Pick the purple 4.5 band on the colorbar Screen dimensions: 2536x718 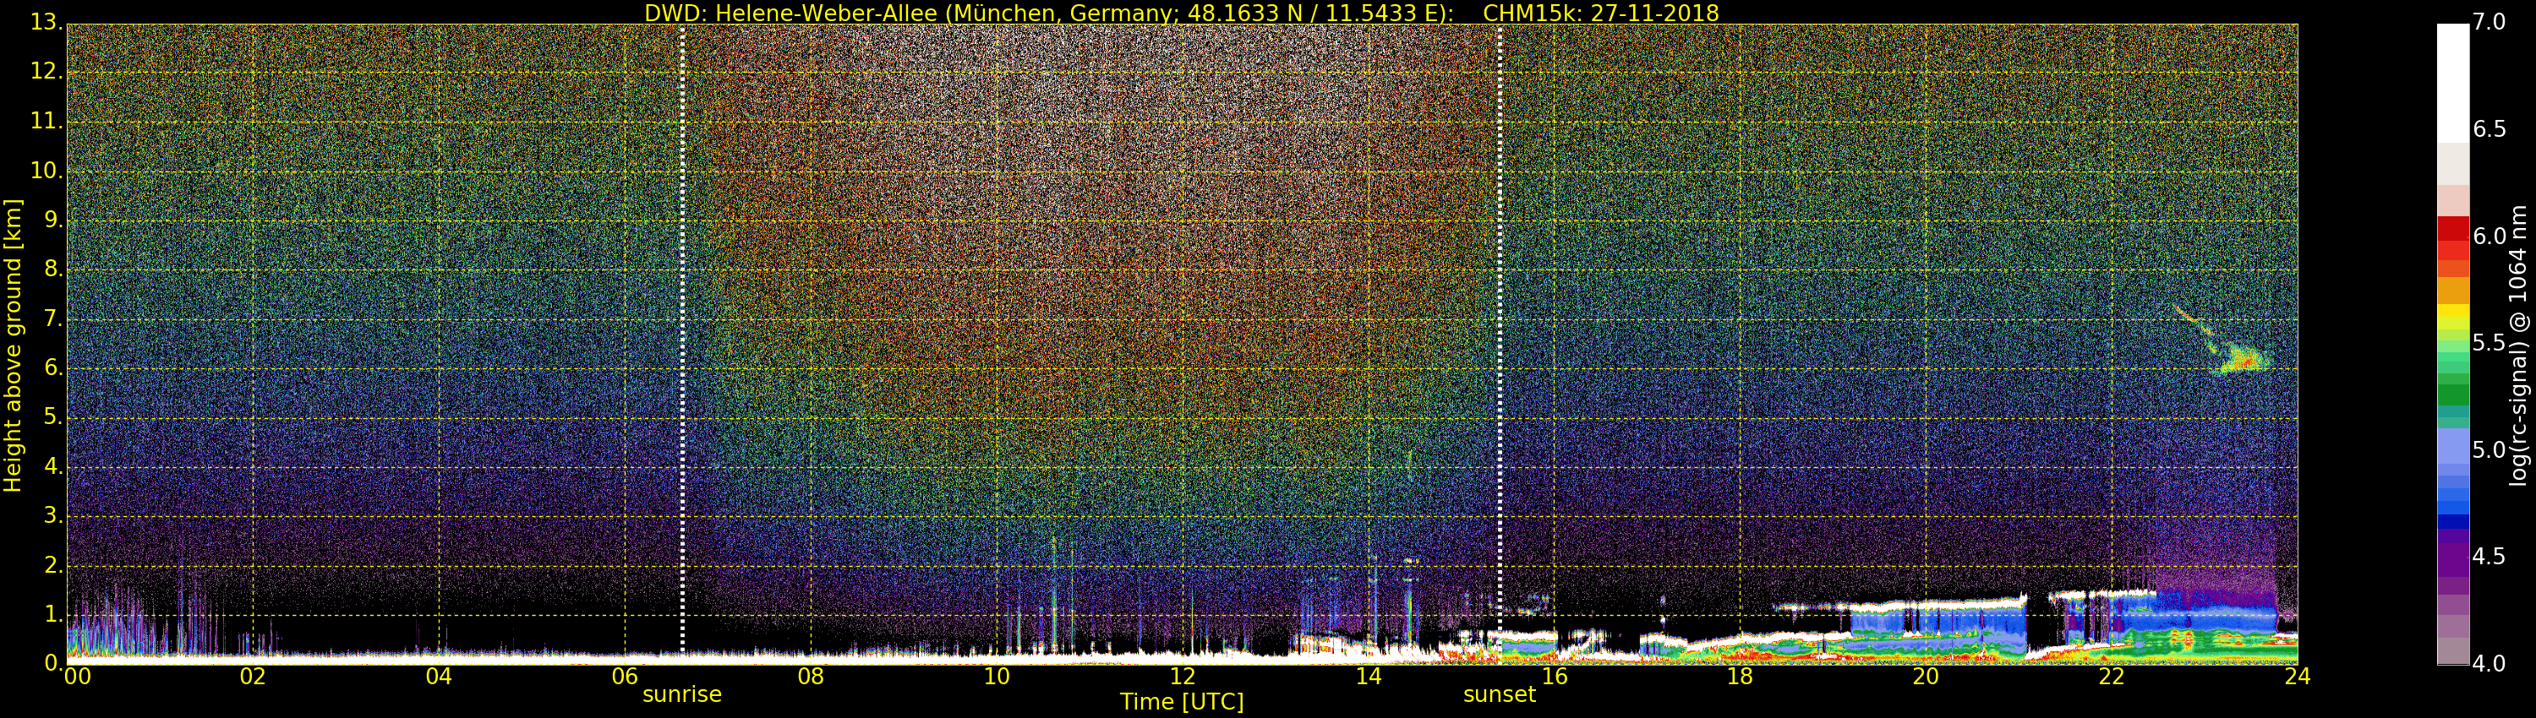pos(2452,557)
